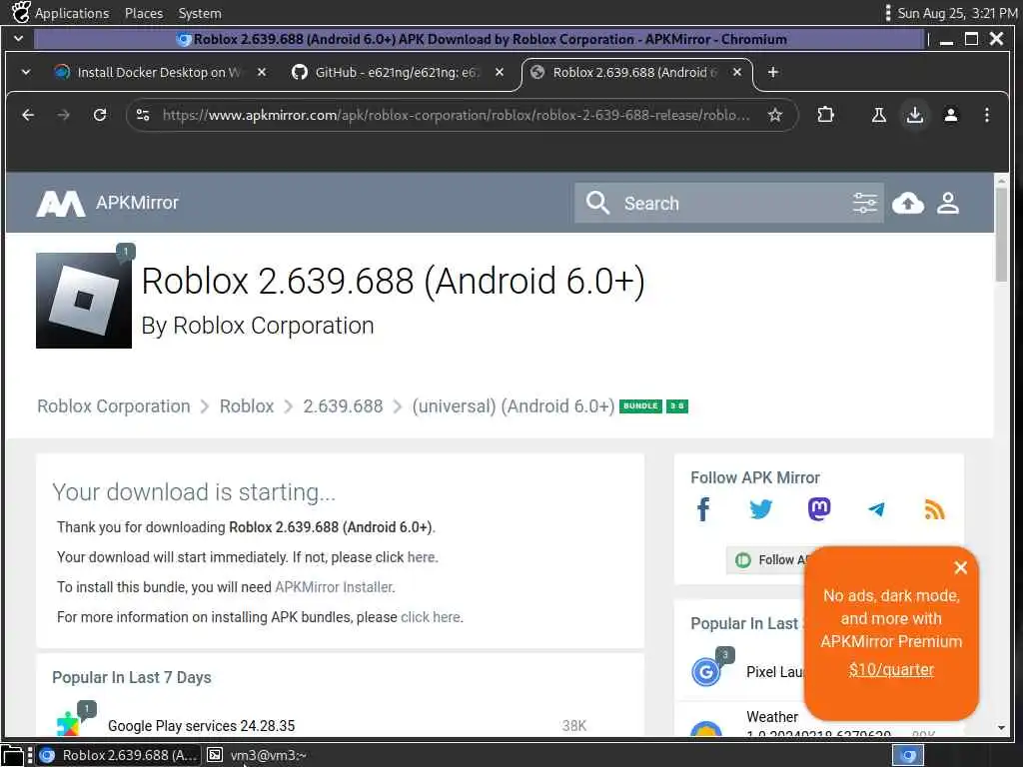Open the Google Play services 24.28.35 entry
This screenshot has height=767, width=1023.
click(x=201, y=726)
